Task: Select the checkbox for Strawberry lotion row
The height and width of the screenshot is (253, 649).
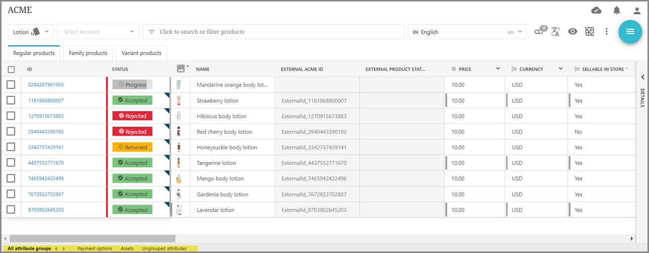Action: (x=11, y=100)
